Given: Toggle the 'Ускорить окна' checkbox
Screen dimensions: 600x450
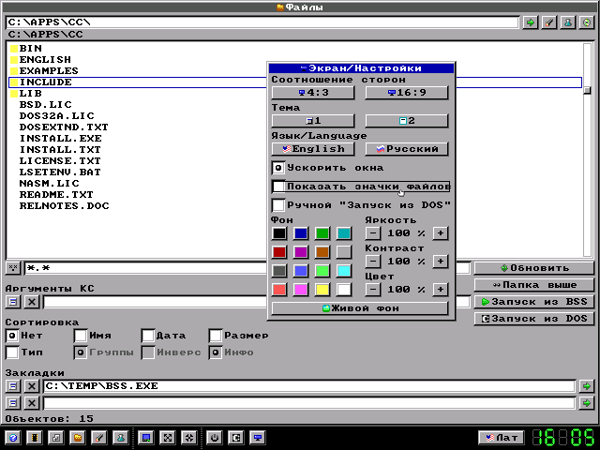Looking at the screenshot, I should 278,168.
